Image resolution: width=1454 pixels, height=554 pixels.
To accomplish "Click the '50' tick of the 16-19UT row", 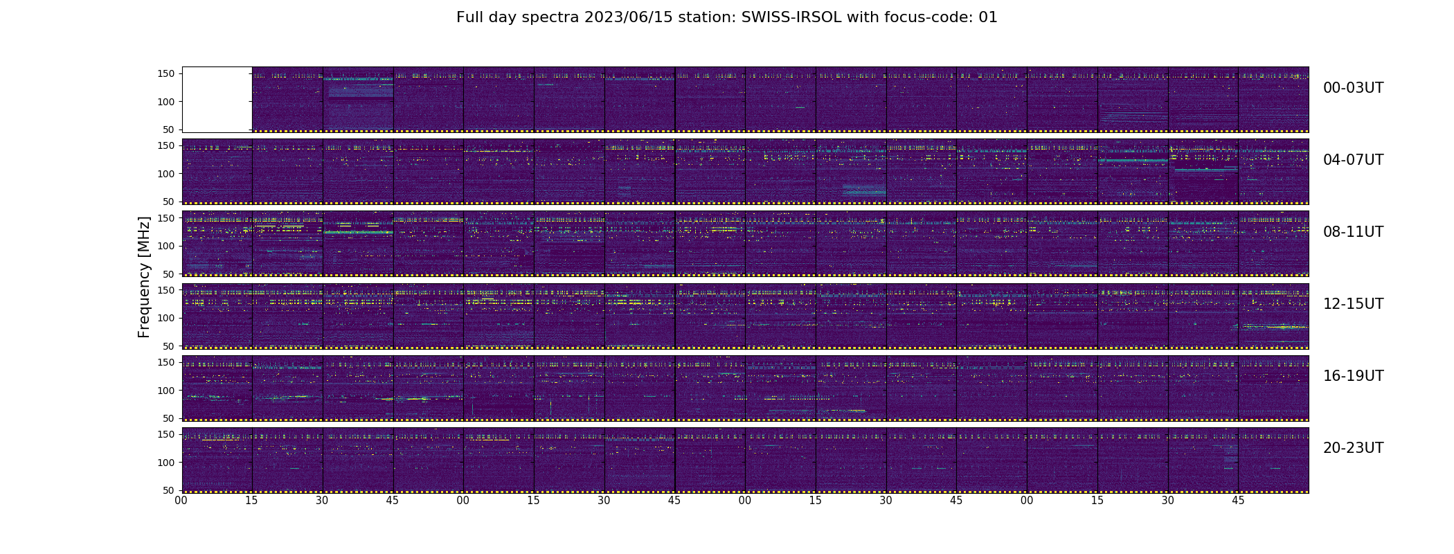I will (169, 418).
